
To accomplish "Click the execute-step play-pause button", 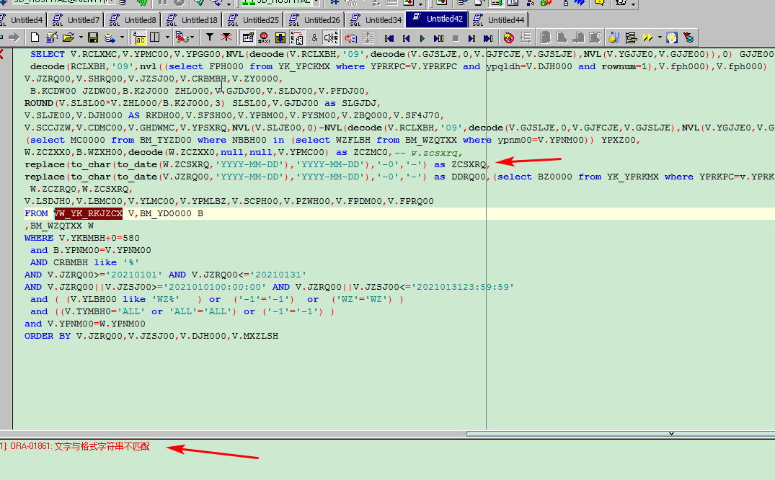I will pos(438,38).
